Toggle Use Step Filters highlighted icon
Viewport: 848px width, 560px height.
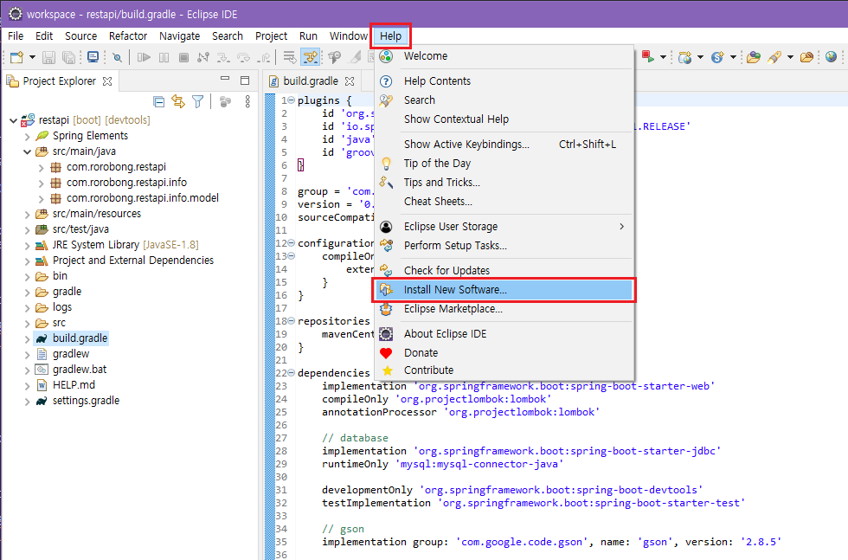(x=311, y=57)
